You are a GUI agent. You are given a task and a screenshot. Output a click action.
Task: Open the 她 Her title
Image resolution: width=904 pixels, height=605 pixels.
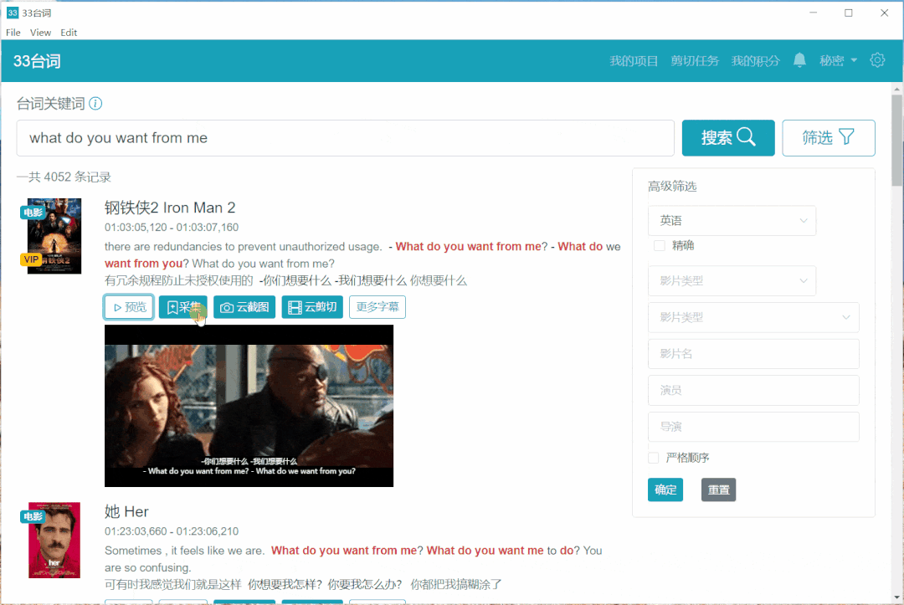point(127,511)
